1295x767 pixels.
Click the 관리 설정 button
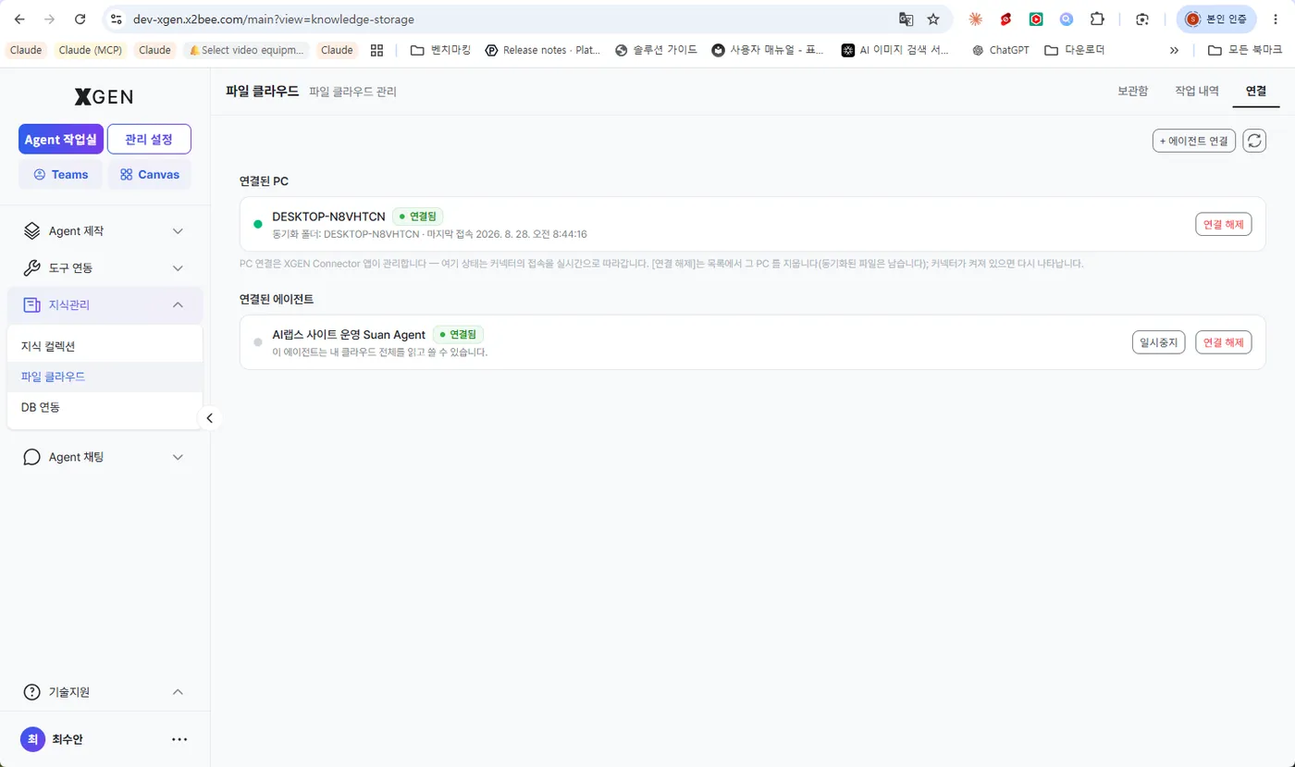coord(149,139)
